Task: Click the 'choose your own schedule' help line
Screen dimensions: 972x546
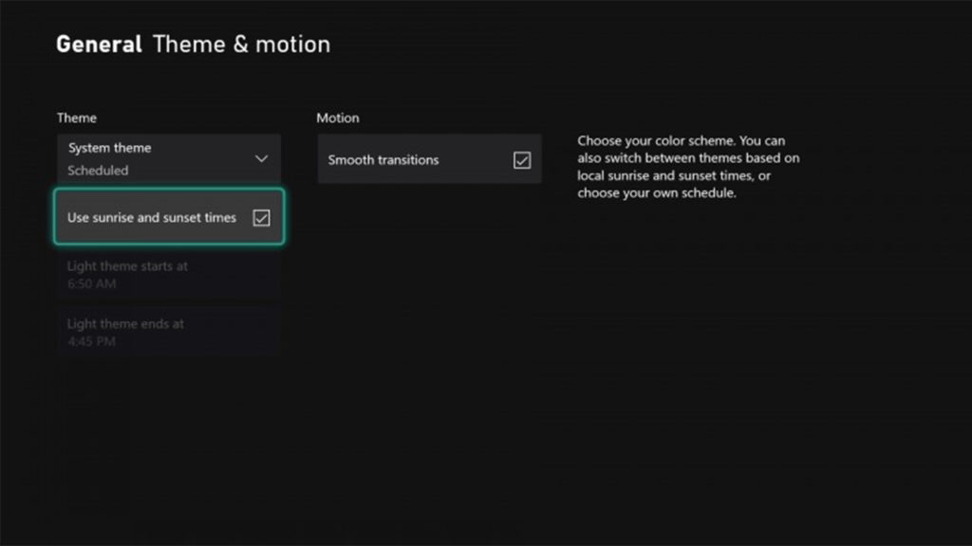Action: 657,193
